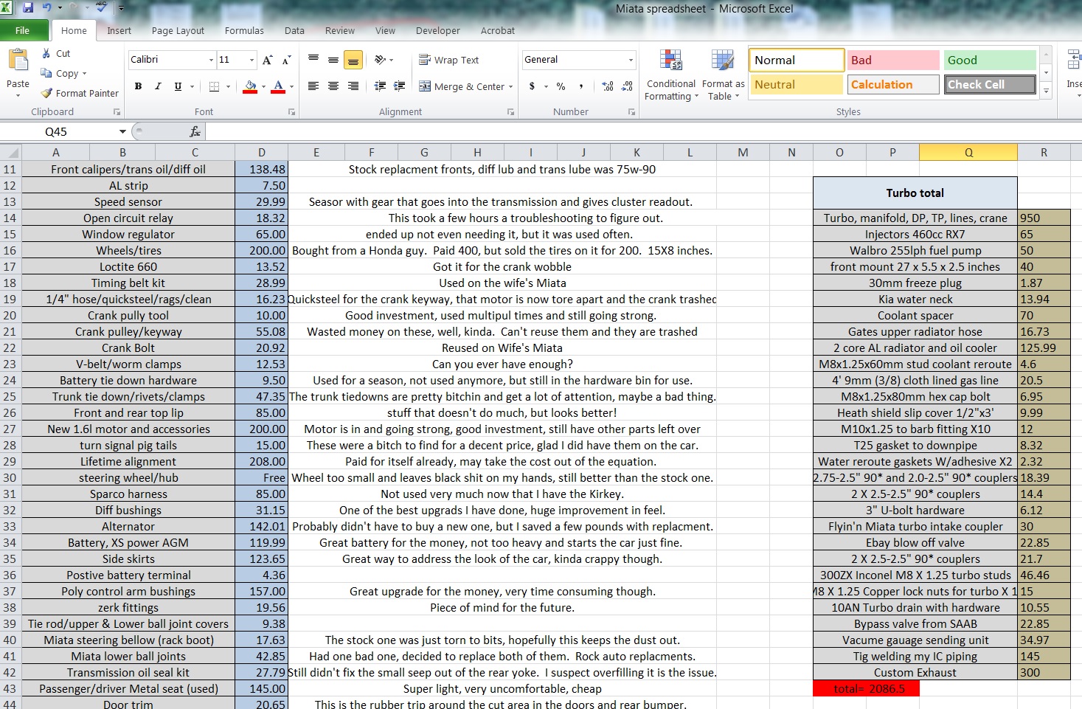
Task: Apply the Bad cell style swatch
Action: pos(893,60)
